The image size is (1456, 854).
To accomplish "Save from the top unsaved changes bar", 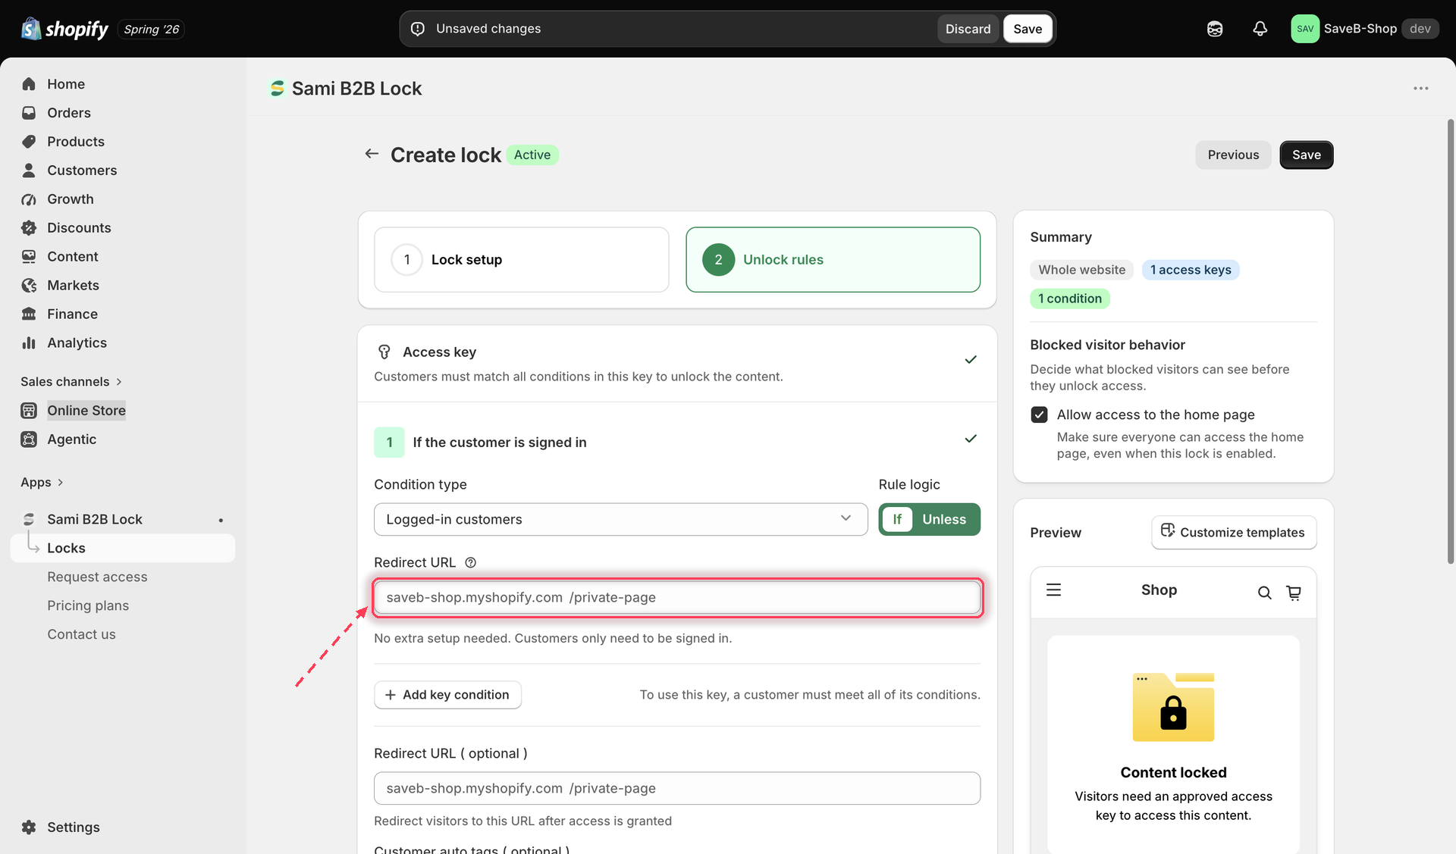I will point(1028,29).
